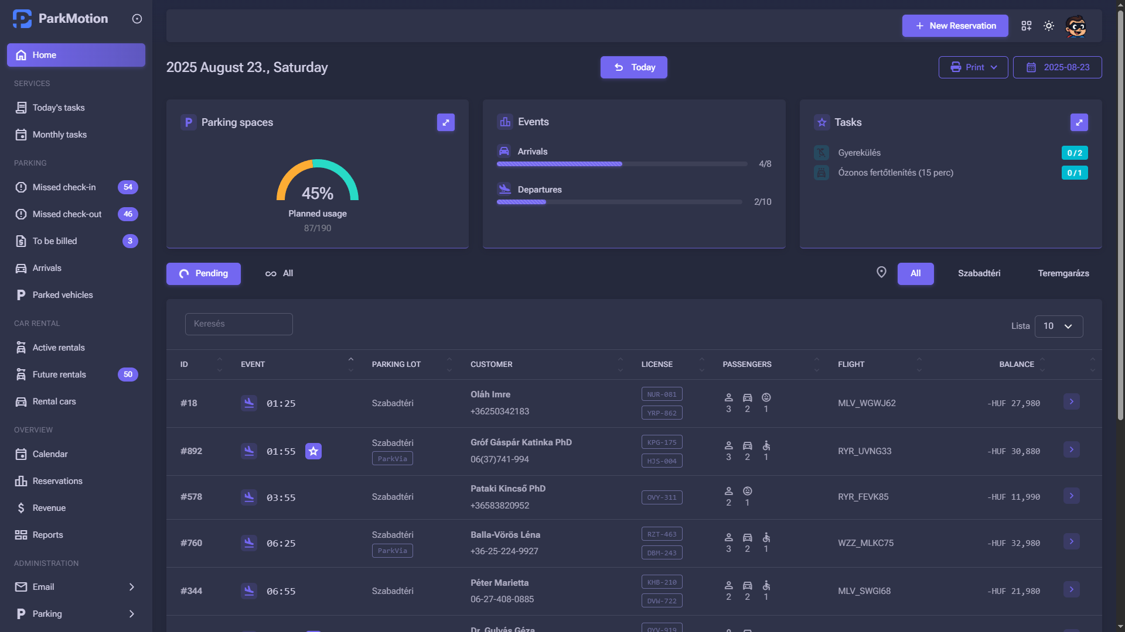Activate the Pending filter toggle
This screenshot has height=632, width=1125.
tap(203, 273)
